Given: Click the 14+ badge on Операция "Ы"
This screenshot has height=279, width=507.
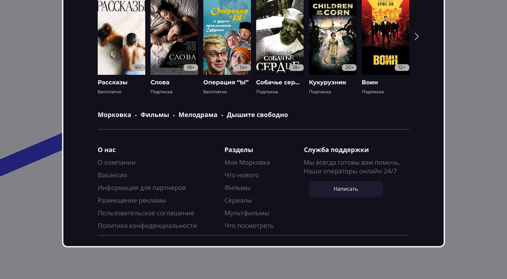Looking at the screenshot, I should tap(243, 68).
